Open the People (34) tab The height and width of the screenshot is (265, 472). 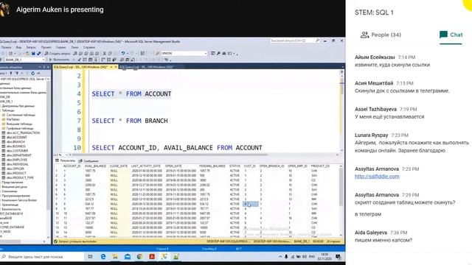(381, 35)
